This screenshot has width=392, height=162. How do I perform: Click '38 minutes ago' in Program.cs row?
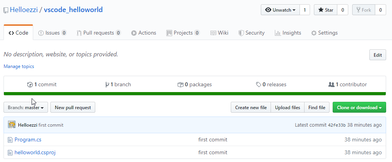363,139
